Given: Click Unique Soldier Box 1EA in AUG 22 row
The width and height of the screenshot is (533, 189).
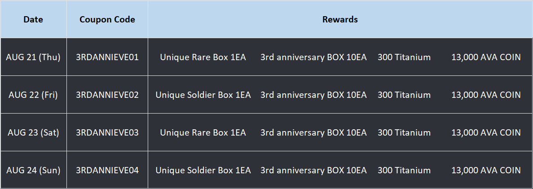Looking at the screenshot, I should (203, 95).
